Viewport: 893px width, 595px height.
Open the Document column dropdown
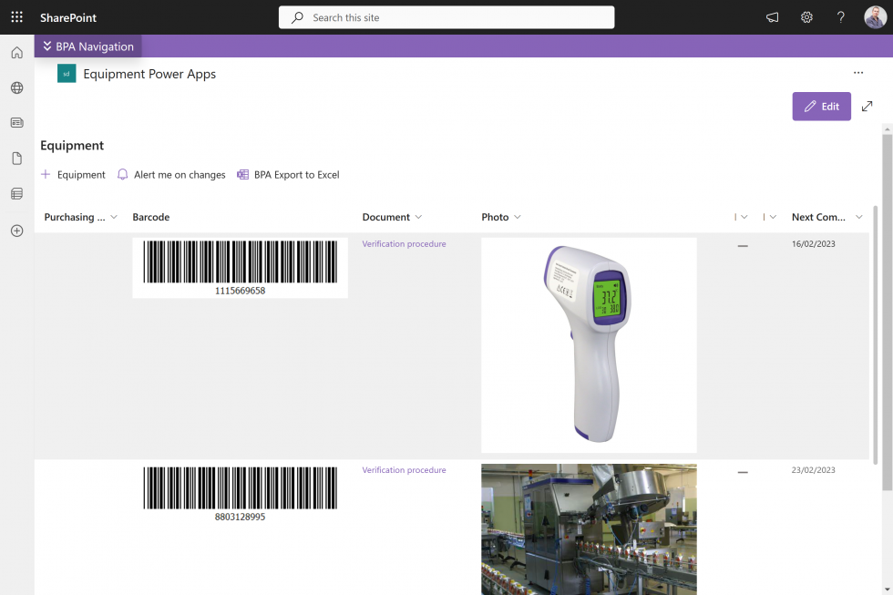point(417,217)
